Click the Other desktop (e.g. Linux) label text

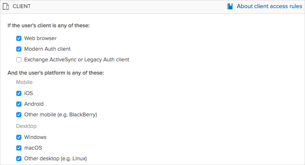(x=55, y=159)
